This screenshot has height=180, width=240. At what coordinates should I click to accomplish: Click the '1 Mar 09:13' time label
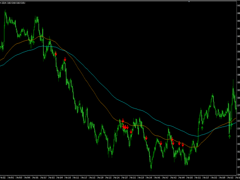(11, 178)
